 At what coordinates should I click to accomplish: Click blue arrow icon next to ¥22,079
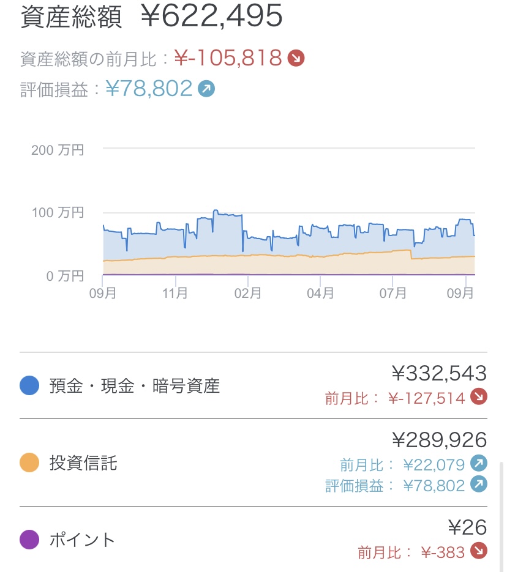point(479,464)
